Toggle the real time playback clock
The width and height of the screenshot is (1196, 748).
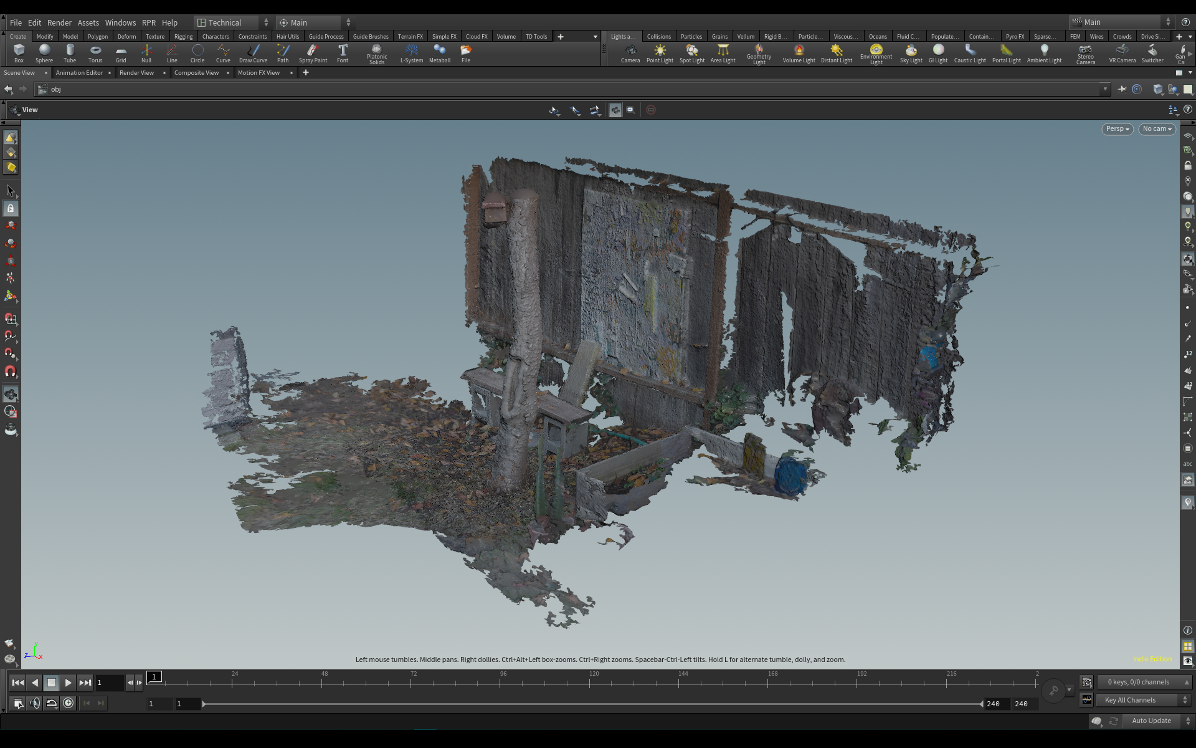click(x=69, y=703)
